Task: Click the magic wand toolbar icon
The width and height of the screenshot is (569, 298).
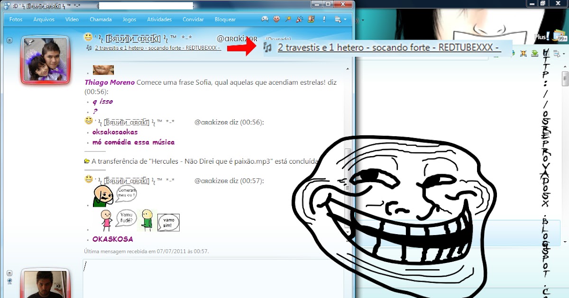Action: point(288,19)
